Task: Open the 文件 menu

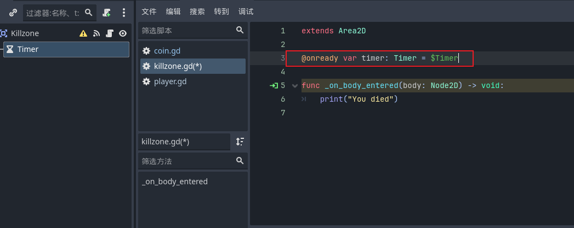Action: tap(149, 11)
